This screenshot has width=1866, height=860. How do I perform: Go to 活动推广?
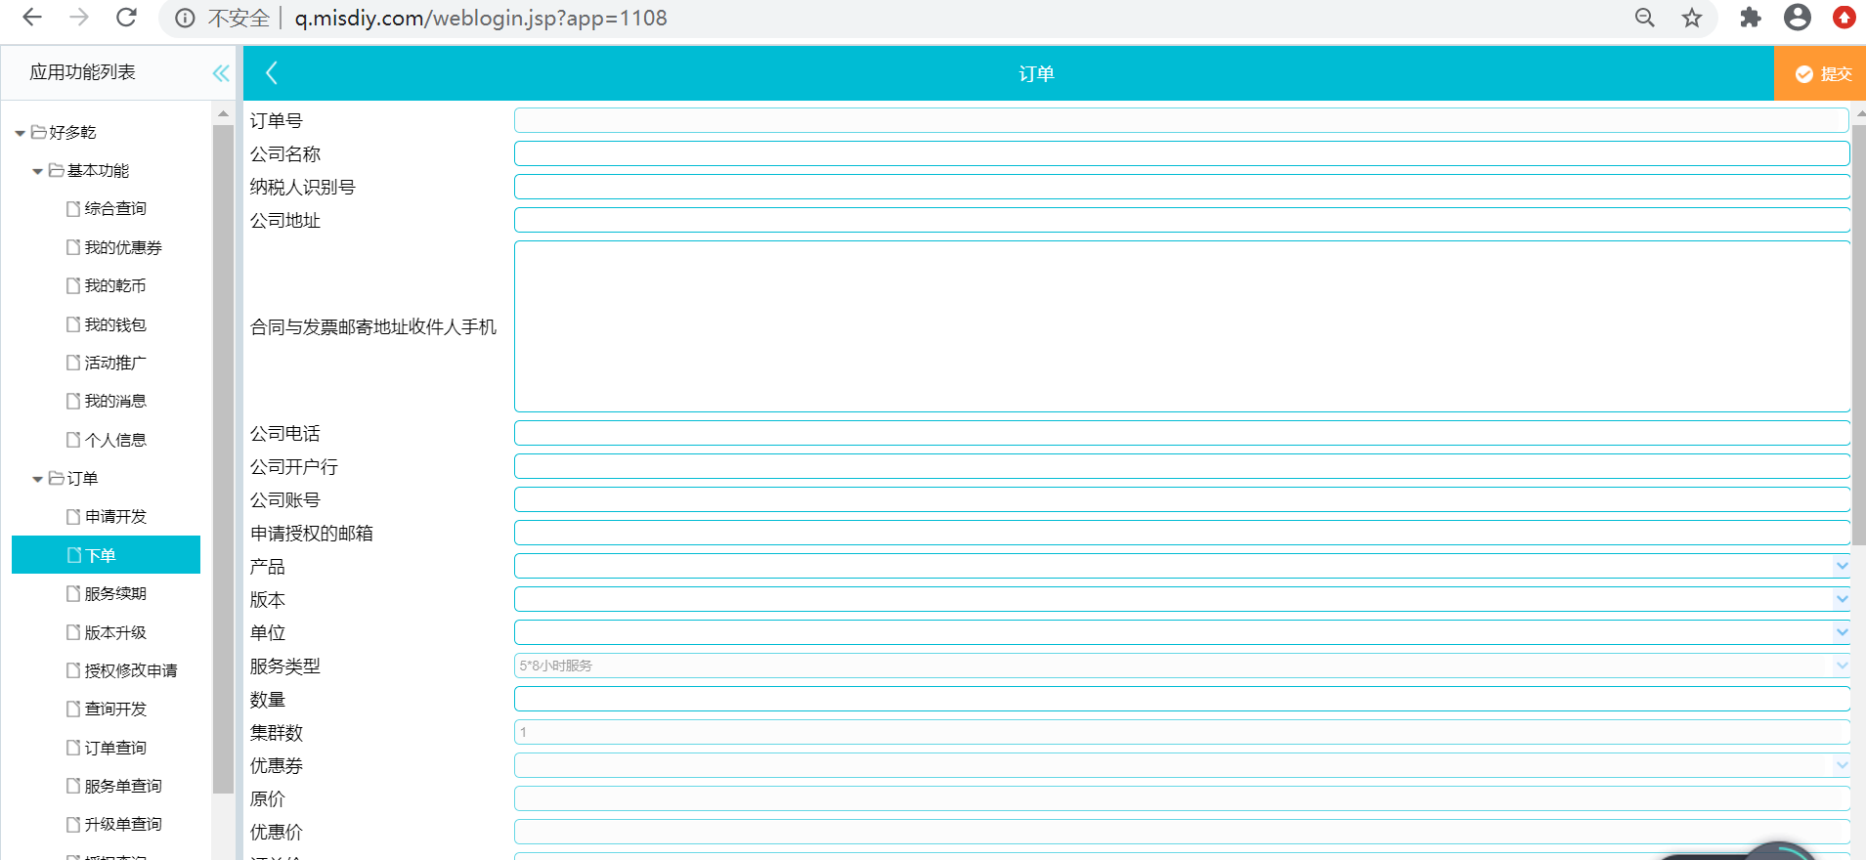click(x=107, y=364)
